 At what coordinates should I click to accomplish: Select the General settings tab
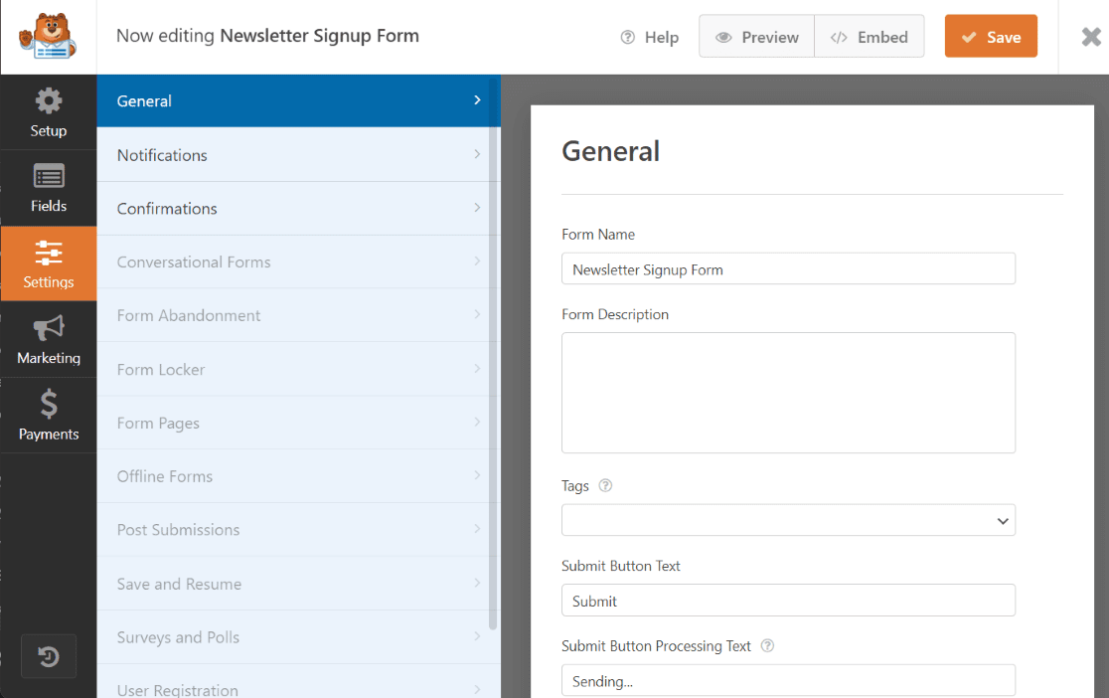tap(296, 100)
